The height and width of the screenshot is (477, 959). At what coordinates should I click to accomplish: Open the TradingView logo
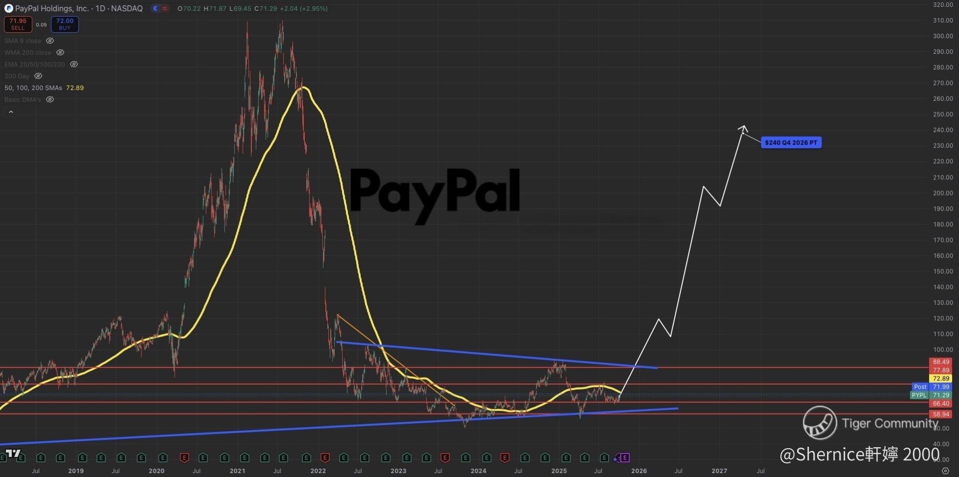pos(13,453)
